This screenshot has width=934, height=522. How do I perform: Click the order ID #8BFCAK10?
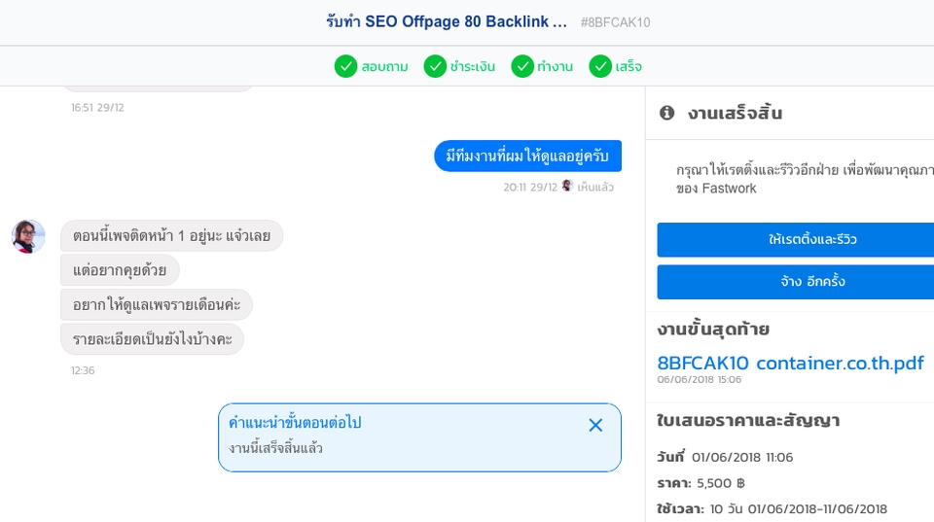615,22
